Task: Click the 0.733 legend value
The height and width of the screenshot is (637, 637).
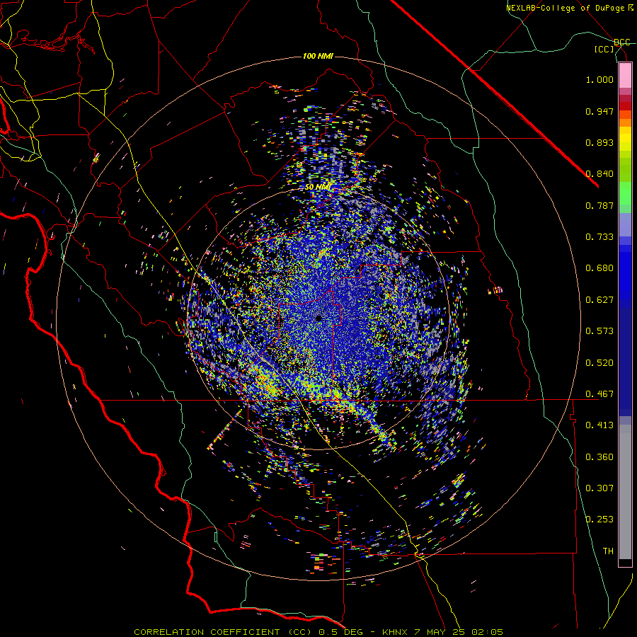Action: pyautogui.click(x=599, y=237)
